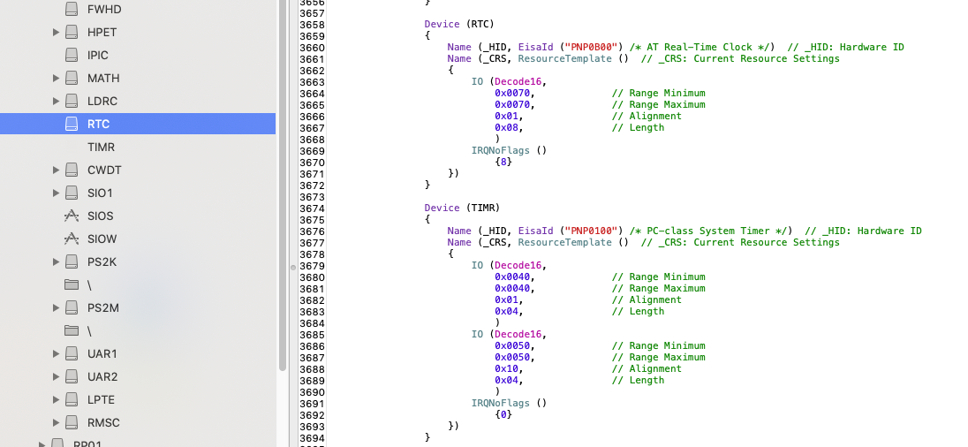Click "Device (TIMR)" in the code
968x447 pixels.
(x=463, y=208)
